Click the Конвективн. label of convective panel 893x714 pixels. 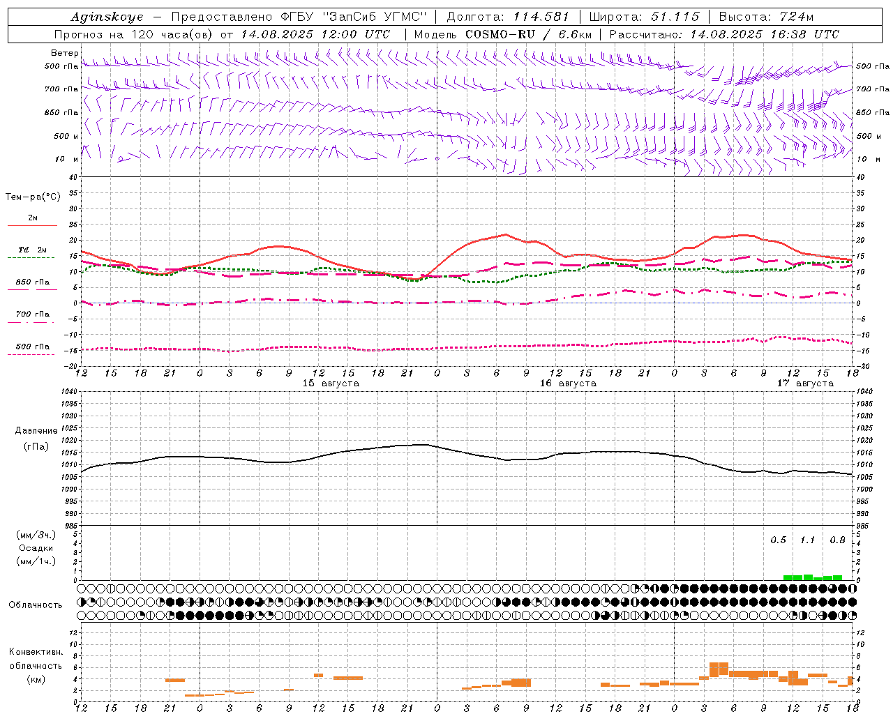point(36,652)
